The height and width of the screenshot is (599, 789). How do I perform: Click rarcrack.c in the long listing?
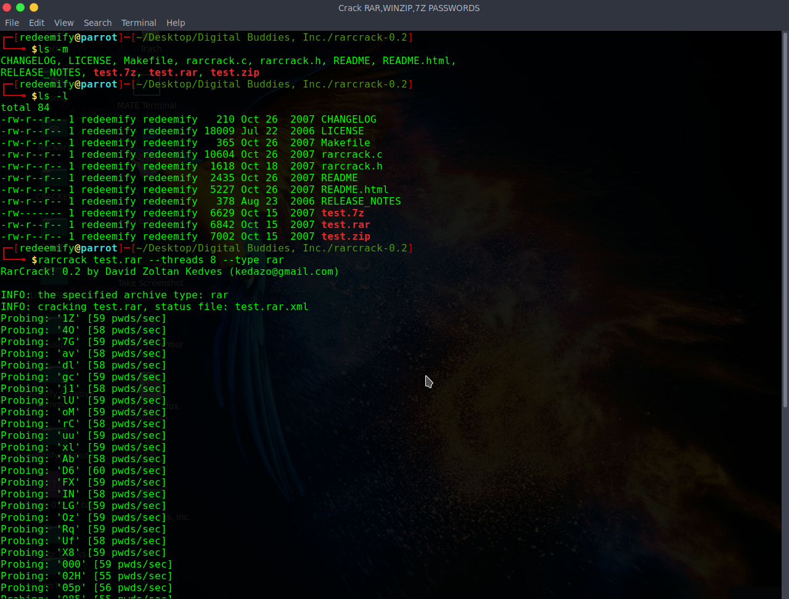(351, 155)
